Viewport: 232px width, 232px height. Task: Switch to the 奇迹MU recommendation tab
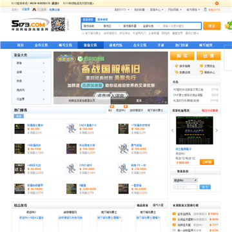point(121,110)
